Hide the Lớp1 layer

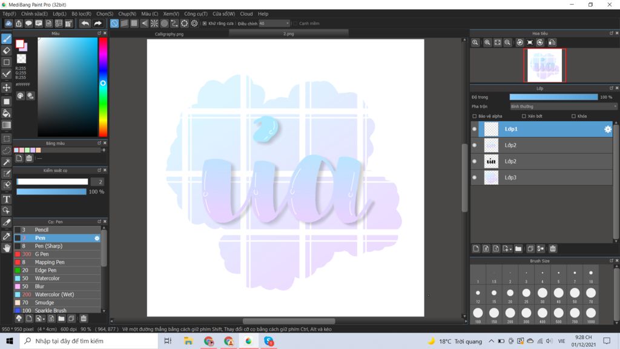pyautogui.click(x=475, y=129)
